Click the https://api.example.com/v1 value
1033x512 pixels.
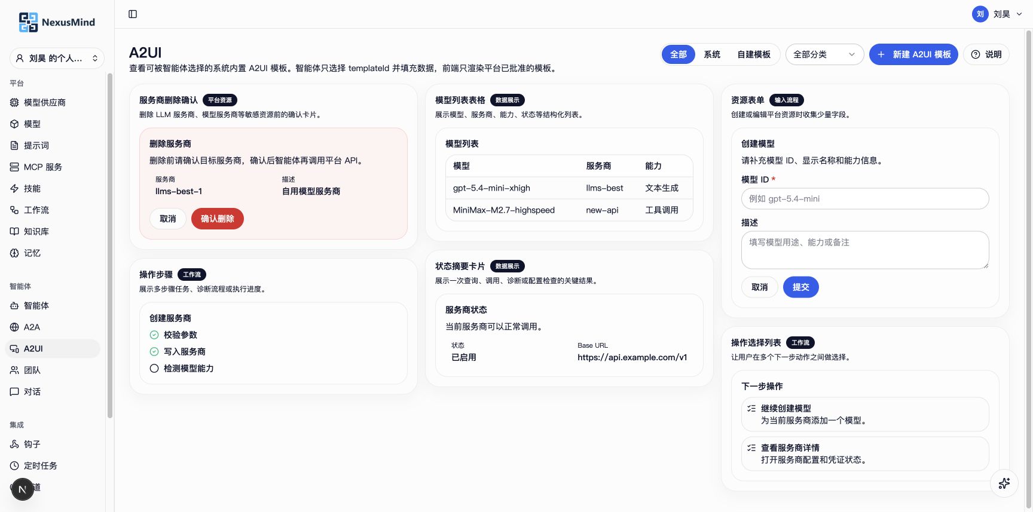click(x=632, y=357)
